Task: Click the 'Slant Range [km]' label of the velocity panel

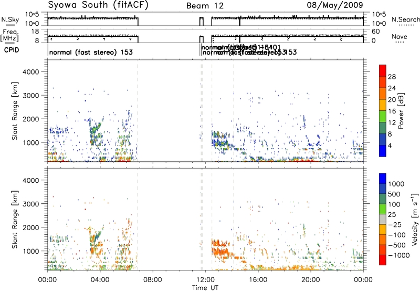Action: tap(15, 220)
